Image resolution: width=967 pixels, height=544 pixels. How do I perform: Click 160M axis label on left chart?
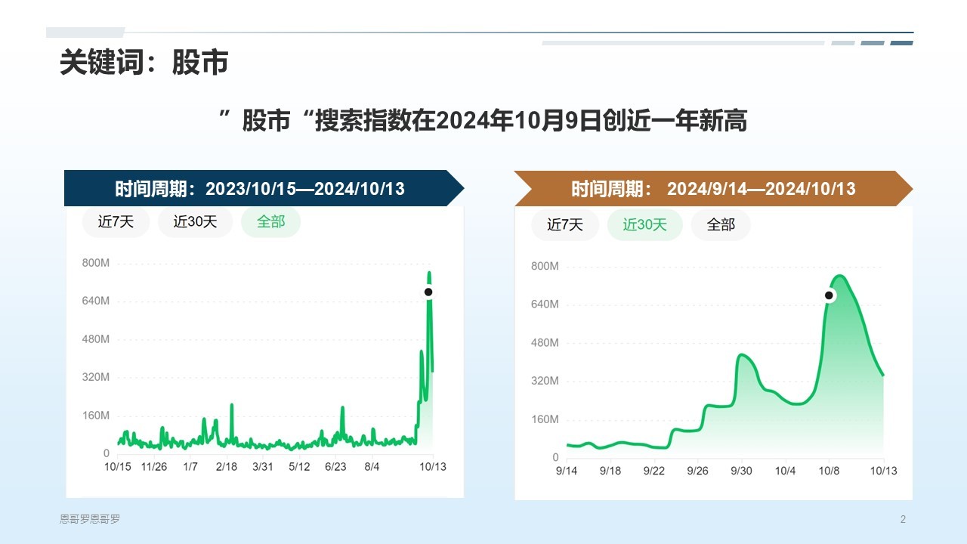coord(96,416)
